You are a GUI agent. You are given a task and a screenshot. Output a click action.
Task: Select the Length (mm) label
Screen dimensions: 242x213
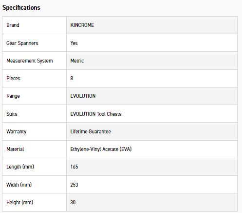20,167
